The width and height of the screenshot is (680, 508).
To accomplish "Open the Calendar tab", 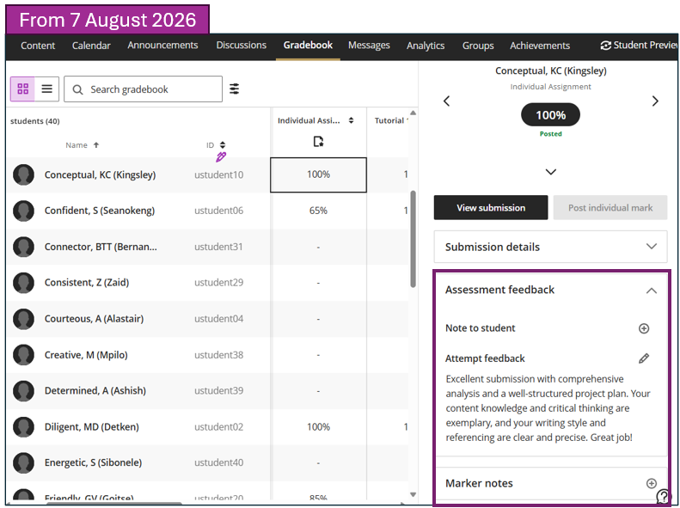I will 91,46.
